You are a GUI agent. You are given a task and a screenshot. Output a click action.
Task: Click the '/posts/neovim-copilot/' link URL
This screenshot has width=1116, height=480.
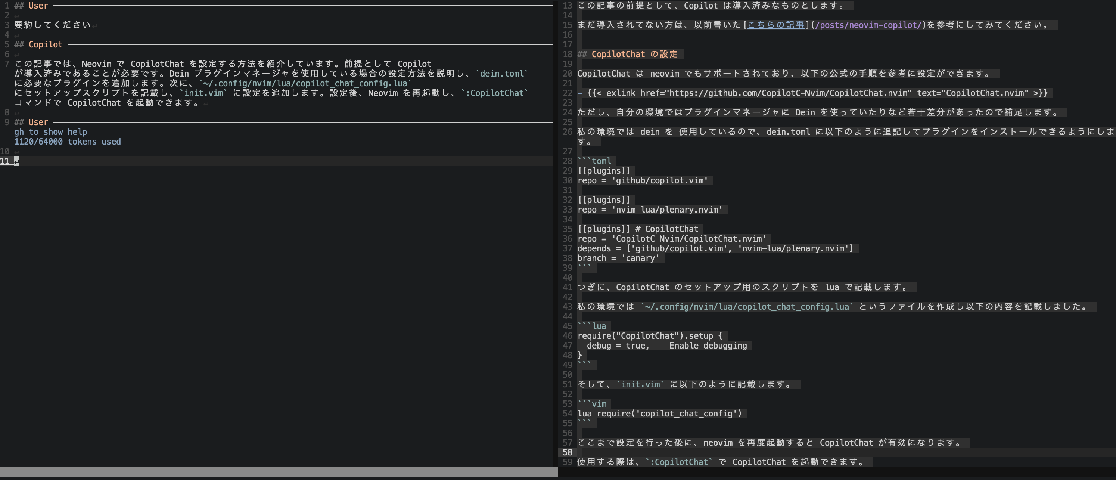pyautogui.click(x=868, y=25)
